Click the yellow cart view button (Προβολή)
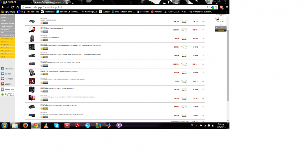Viewport: 306px width, 165px height. coord(221,30)
